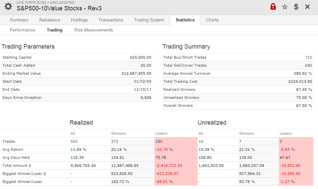This screenshot has height=189, width=318.
Task: Click the Start Date value 01/02/99
Action: [142, 81]
